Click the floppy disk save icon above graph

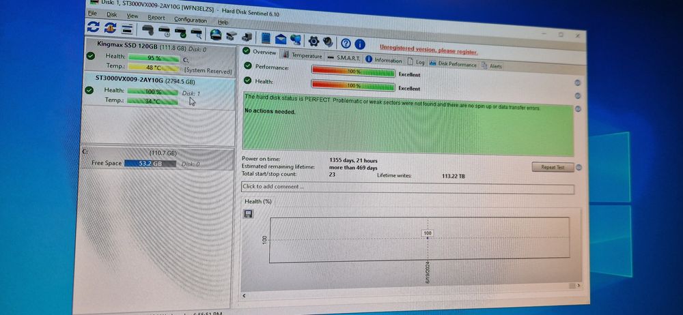coord(249,213)
